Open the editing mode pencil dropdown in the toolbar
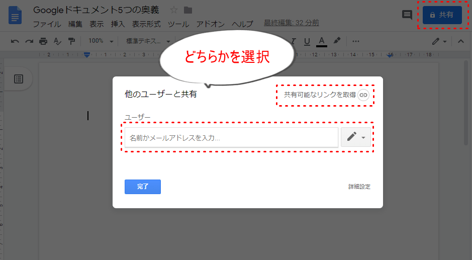 pyautogui.click(x=439, y=41)
